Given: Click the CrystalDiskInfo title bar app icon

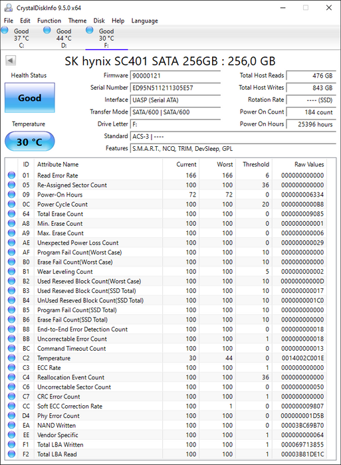Looking at the screenshot, I should [x=9, y=8].
